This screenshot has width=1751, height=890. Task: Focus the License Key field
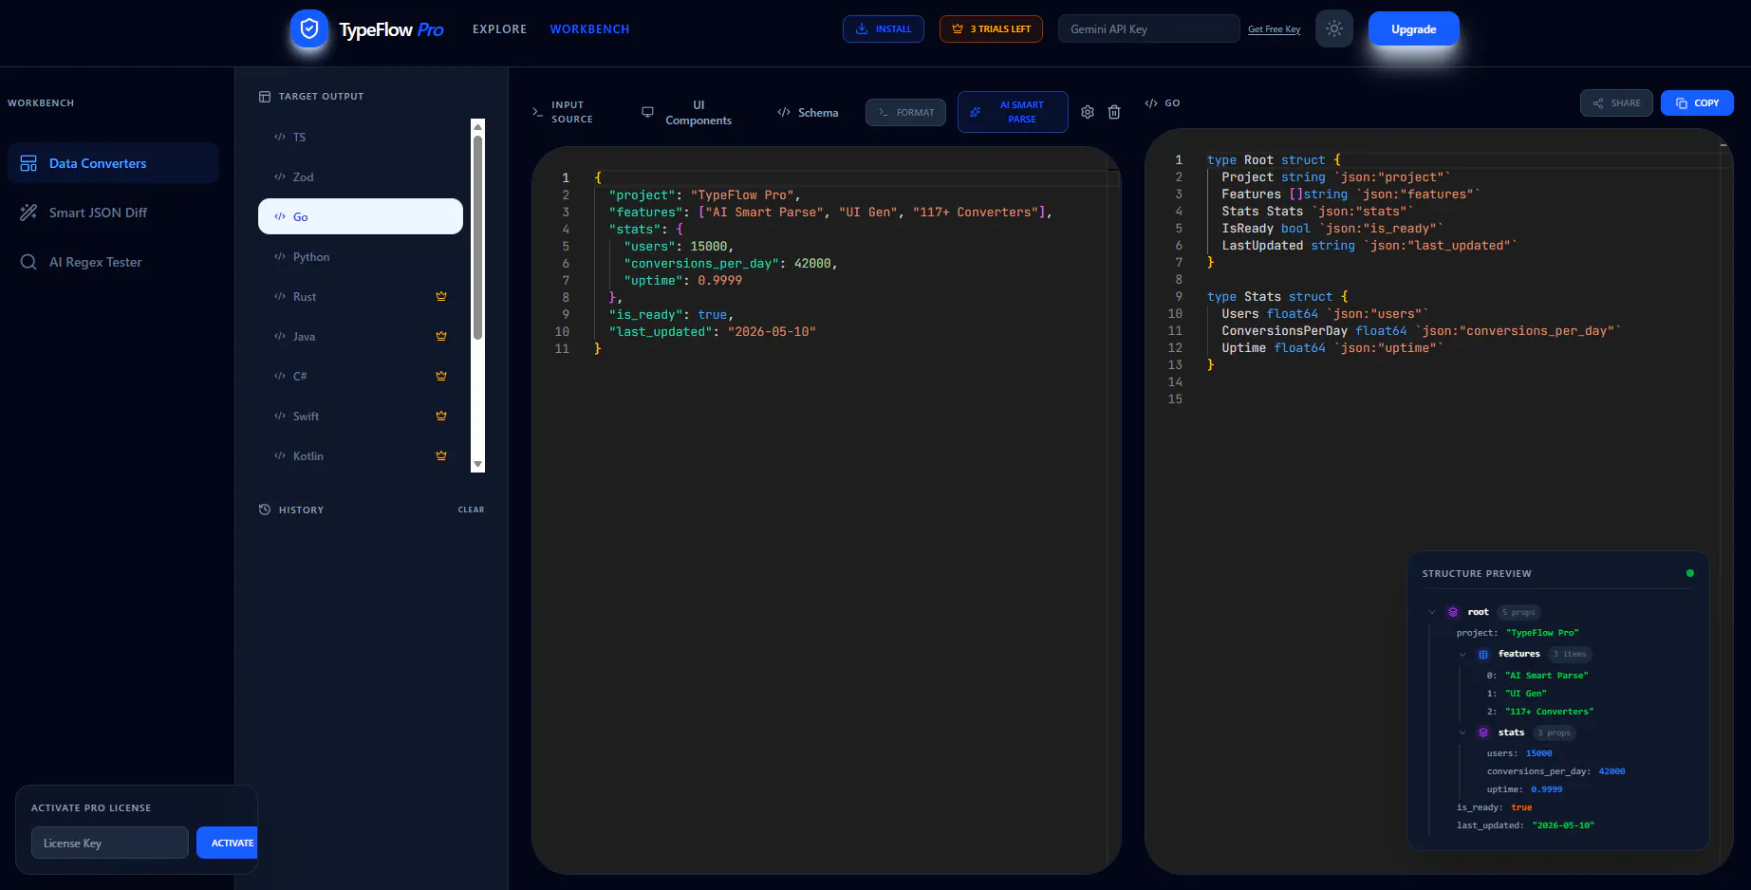click(x=110, y=843)
